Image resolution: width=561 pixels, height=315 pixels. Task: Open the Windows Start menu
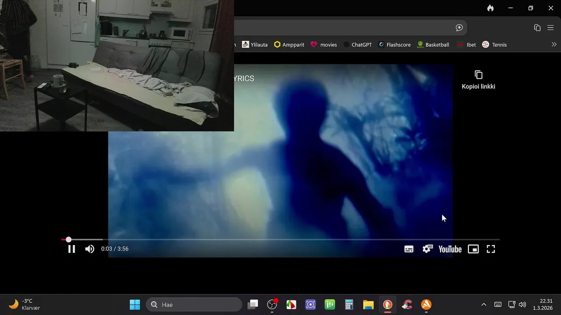[x=135, y=304]
